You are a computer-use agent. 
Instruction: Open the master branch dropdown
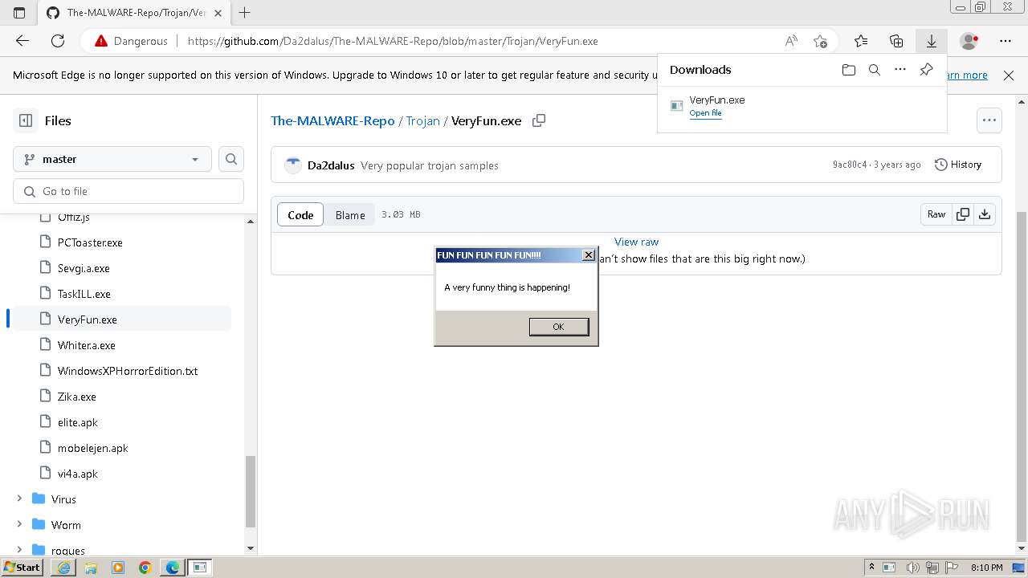pos(112,159)
